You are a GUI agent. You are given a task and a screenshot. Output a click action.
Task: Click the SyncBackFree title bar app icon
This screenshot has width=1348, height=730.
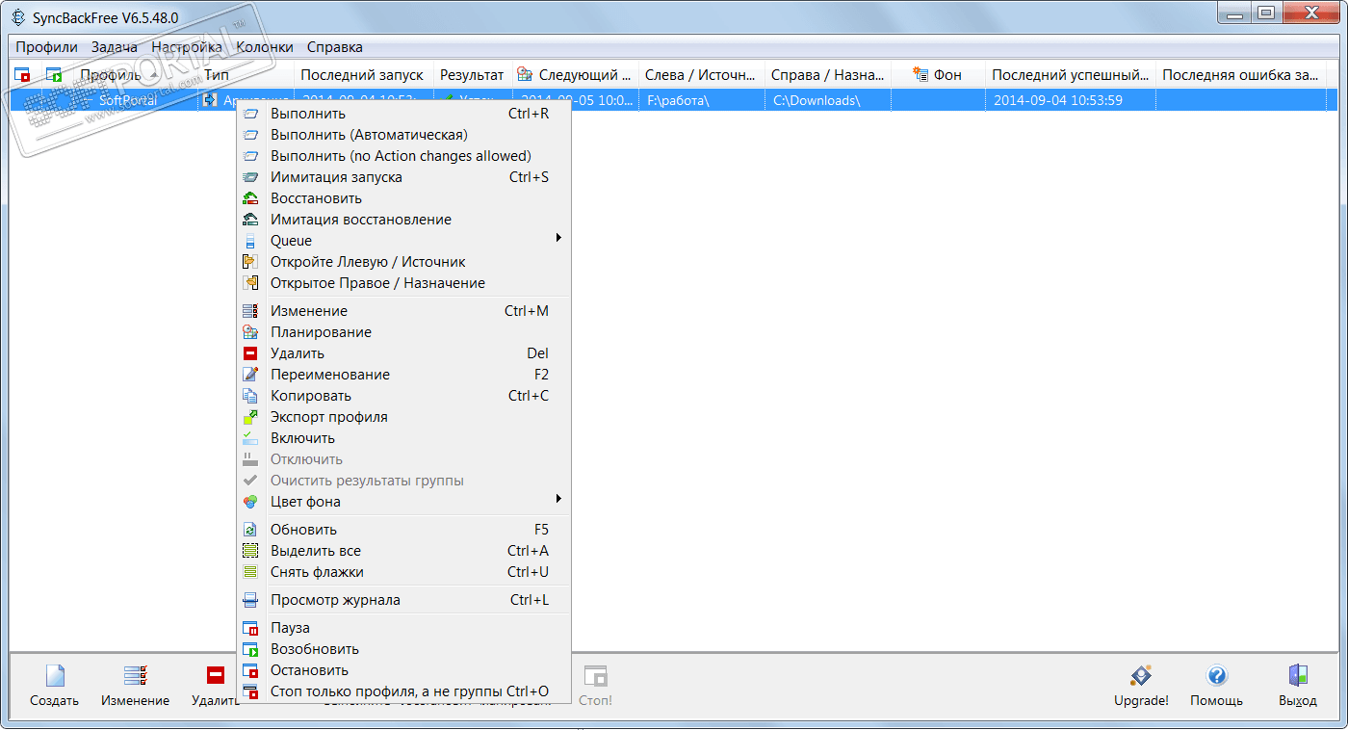tap(17, 16)
